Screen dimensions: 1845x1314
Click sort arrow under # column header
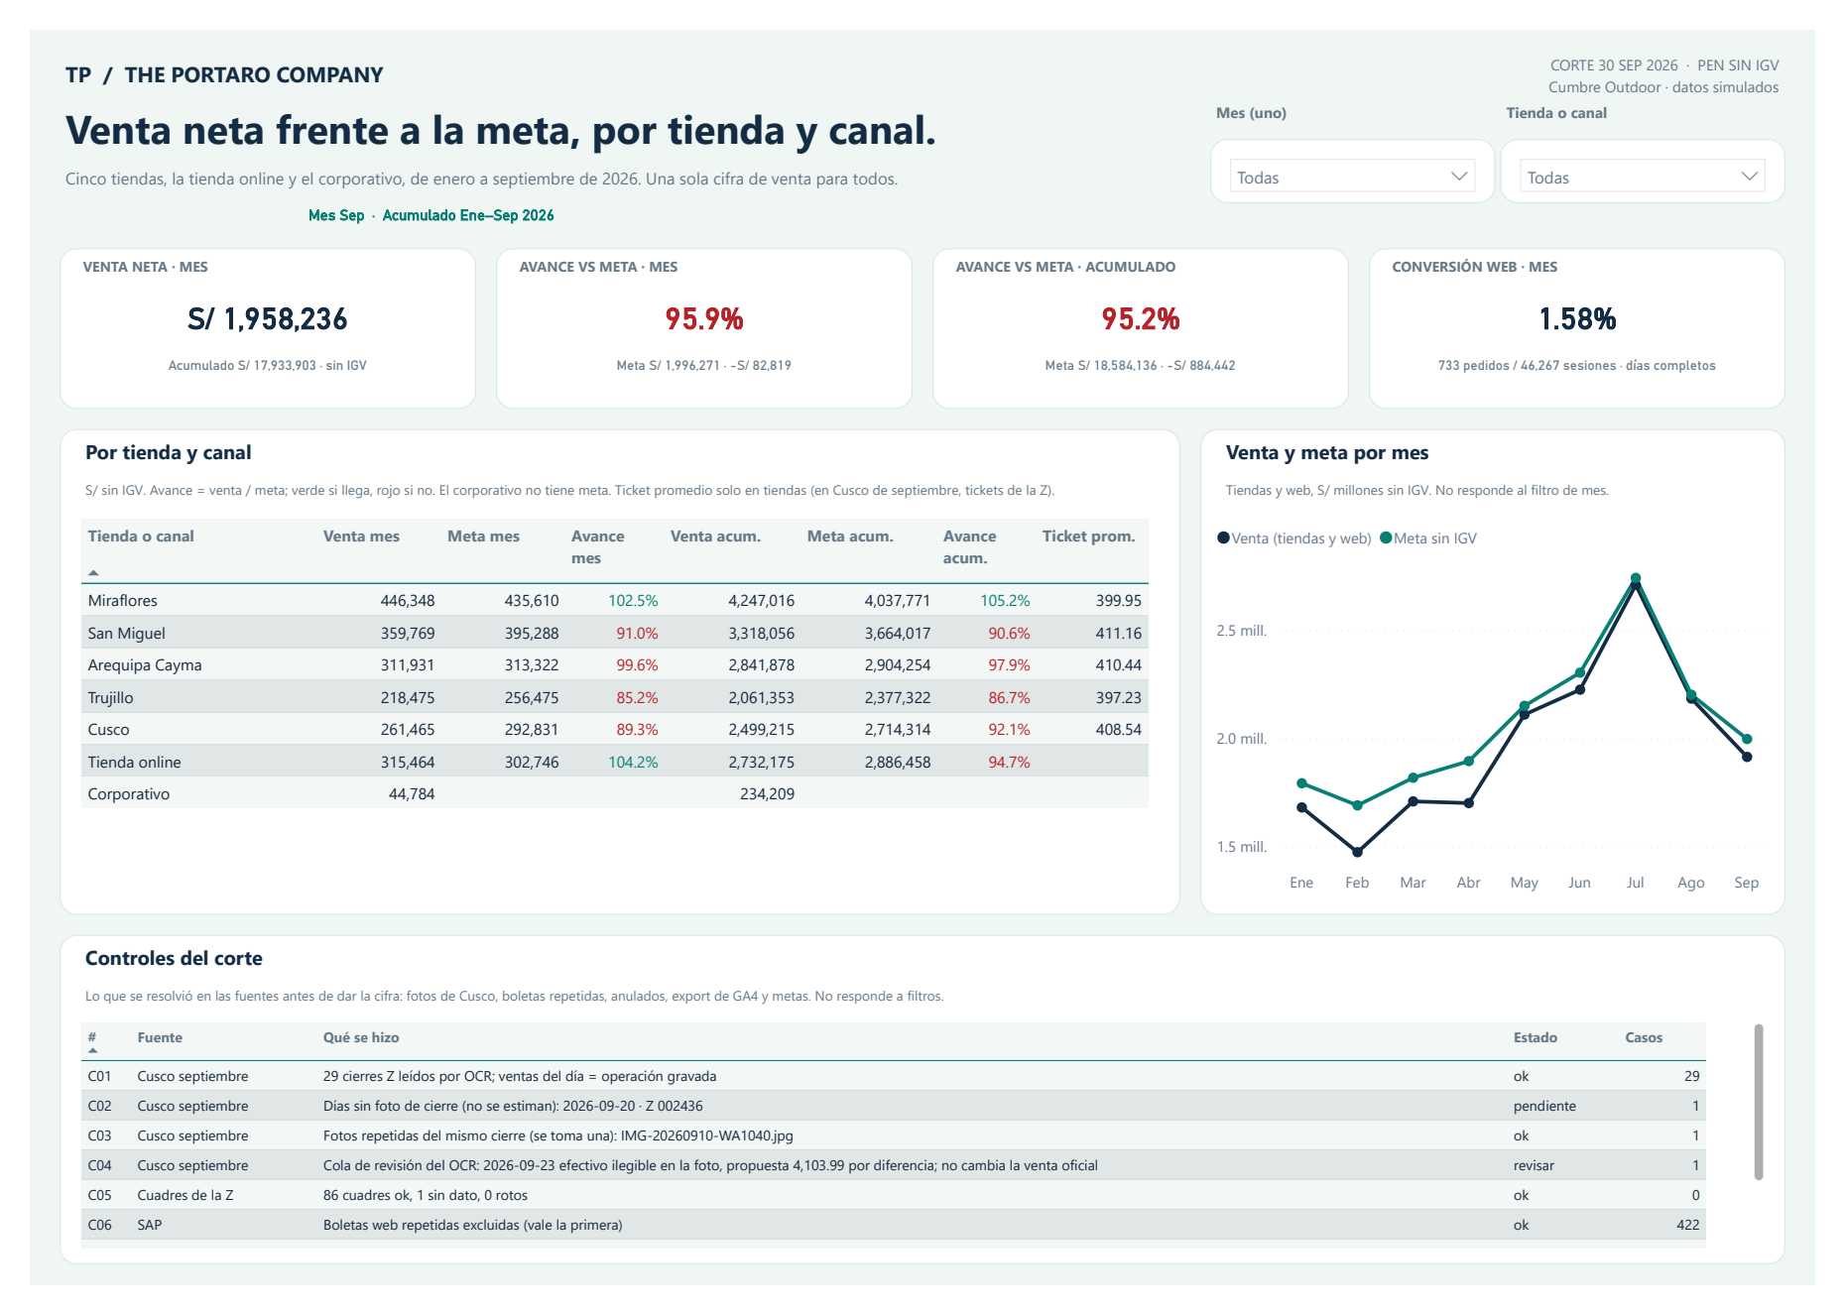pos(93,1050)
